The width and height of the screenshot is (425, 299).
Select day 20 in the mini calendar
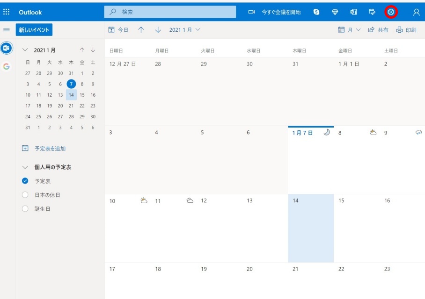60,106
